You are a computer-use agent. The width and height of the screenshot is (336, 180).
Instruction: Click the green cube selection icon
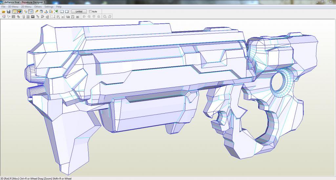[56, 11]
